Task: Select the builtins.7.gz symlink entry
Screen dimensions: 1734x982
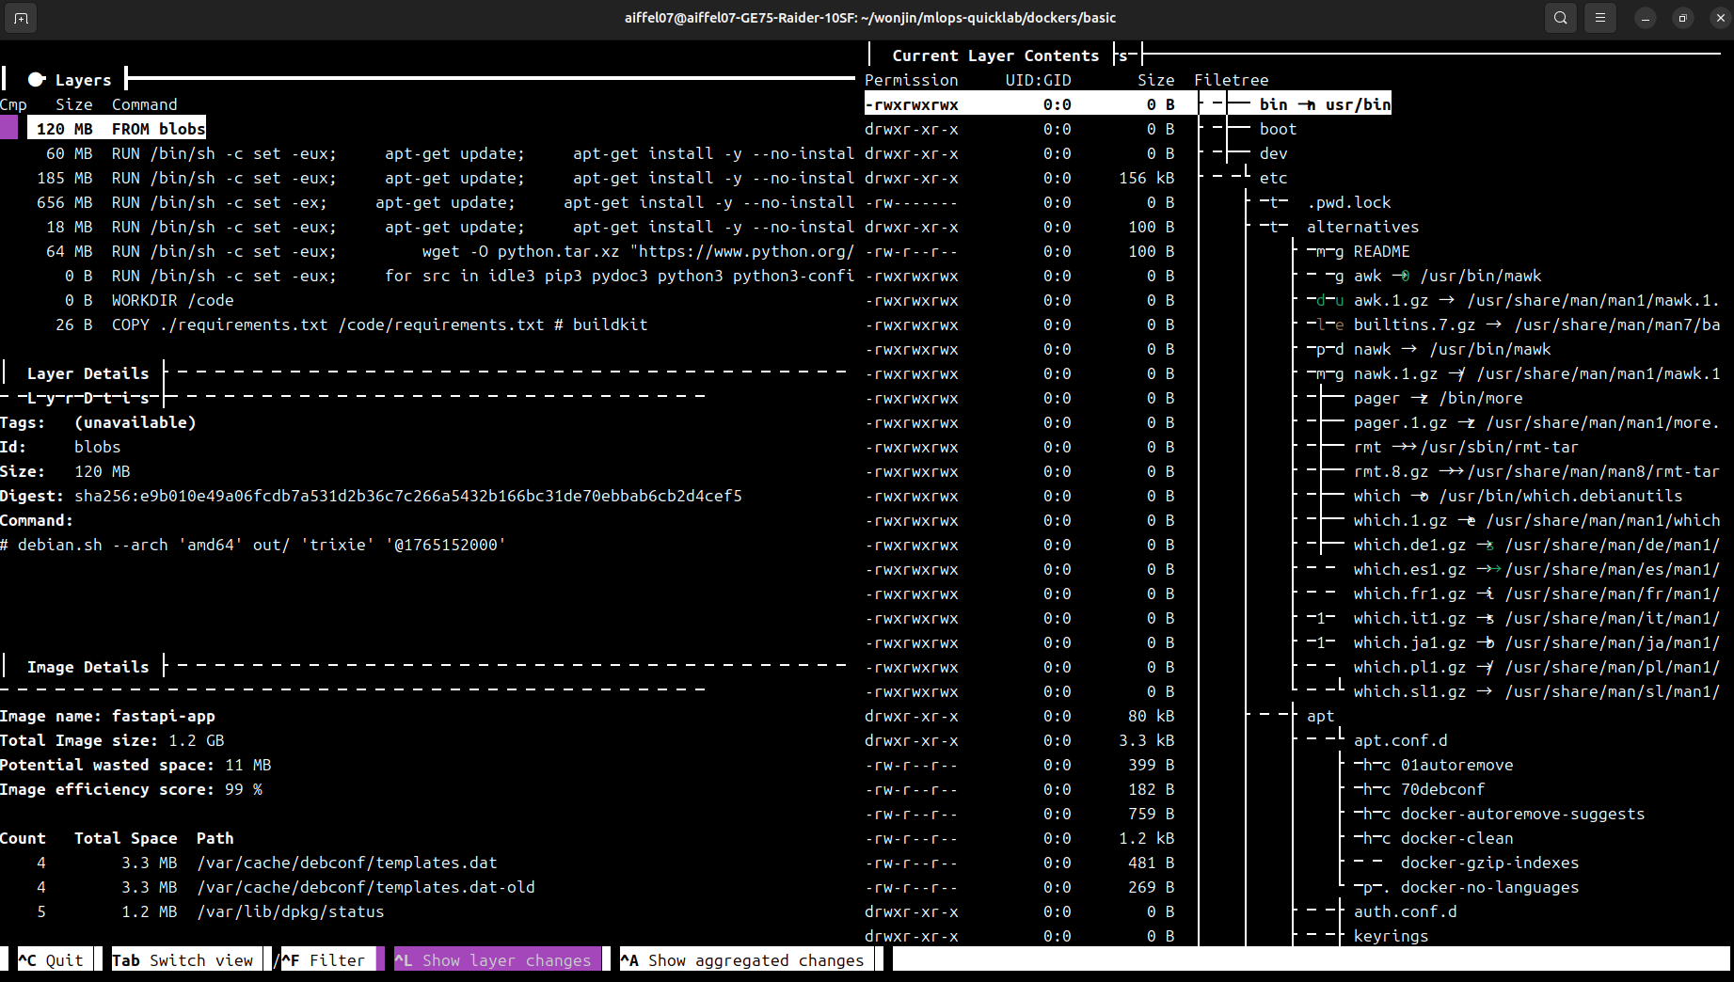Action: coord(1535,325)
